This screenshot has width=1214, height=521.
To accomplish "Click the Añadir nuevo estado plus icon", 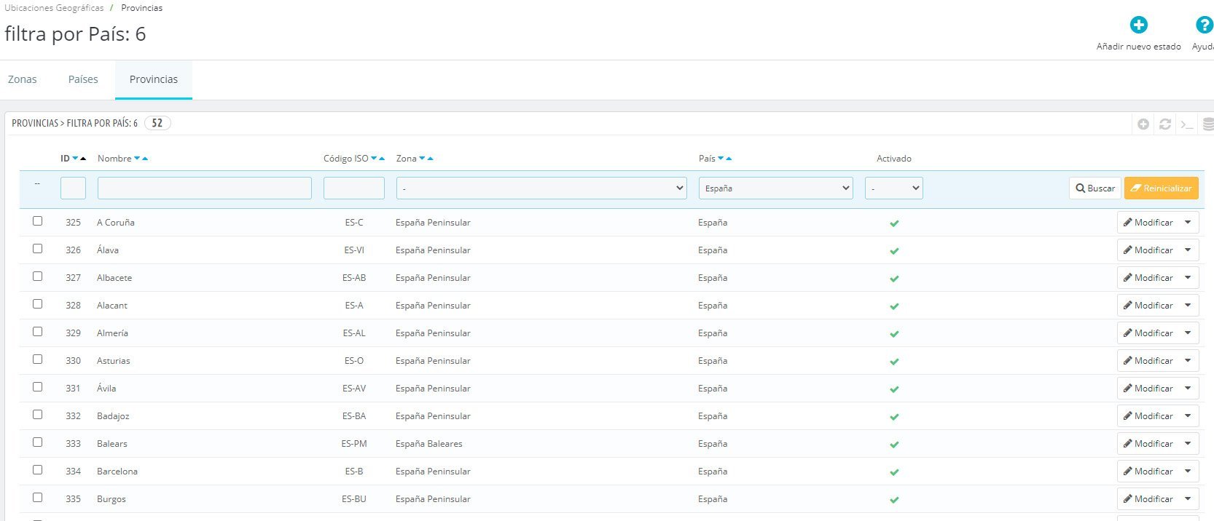I will click(1138, 25).
